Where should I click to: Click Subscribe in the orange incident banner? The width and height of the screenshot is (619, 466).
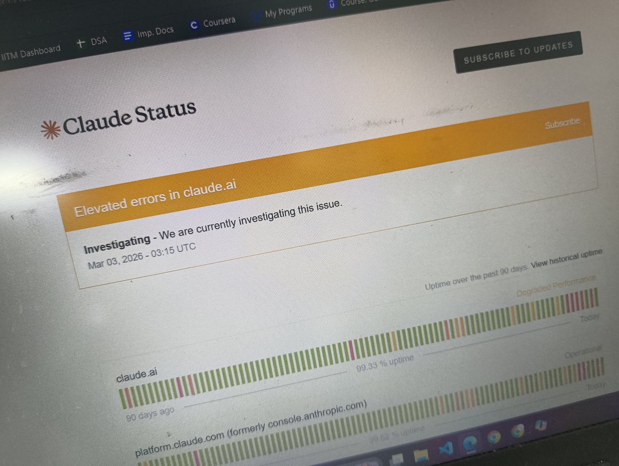[x=562, y=124]
